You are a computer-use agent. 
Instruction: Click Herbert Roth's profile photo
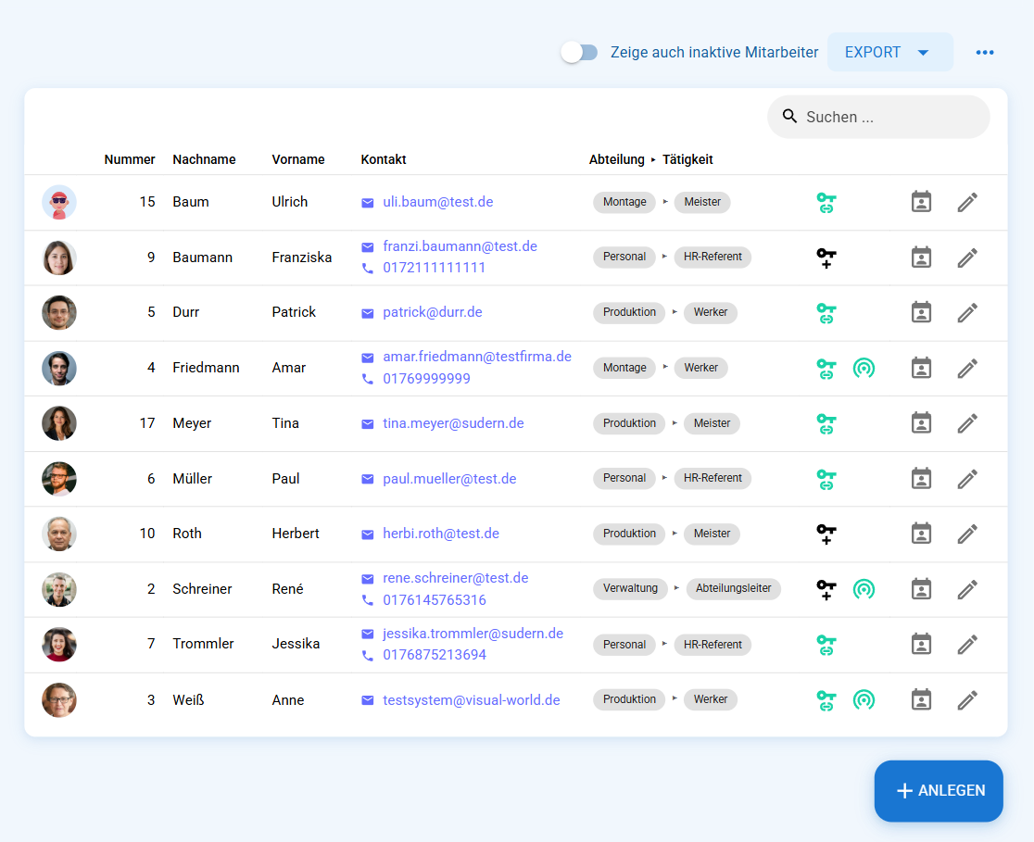58,534
